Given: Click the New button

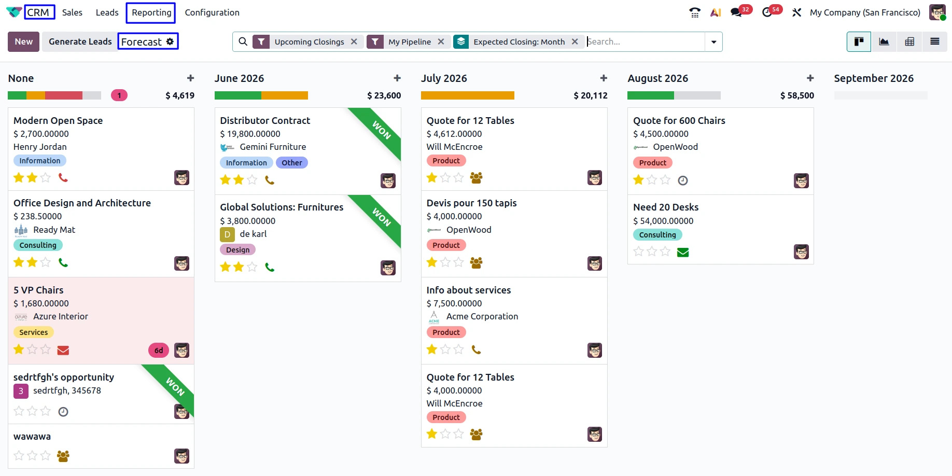Looking at the screenshot, I should [x=23, y=41].
